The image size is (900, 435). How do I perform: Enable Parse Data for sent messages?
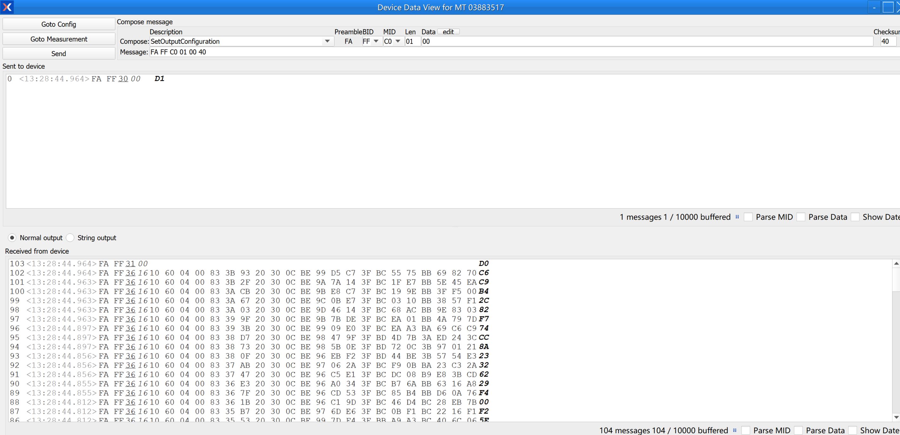tap(801, 217)
